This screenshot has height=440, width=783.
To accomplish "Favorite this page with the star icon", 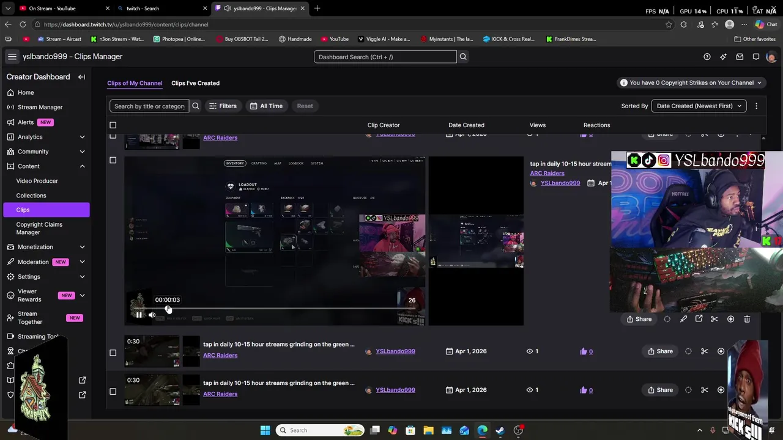I will coord(669,24).
